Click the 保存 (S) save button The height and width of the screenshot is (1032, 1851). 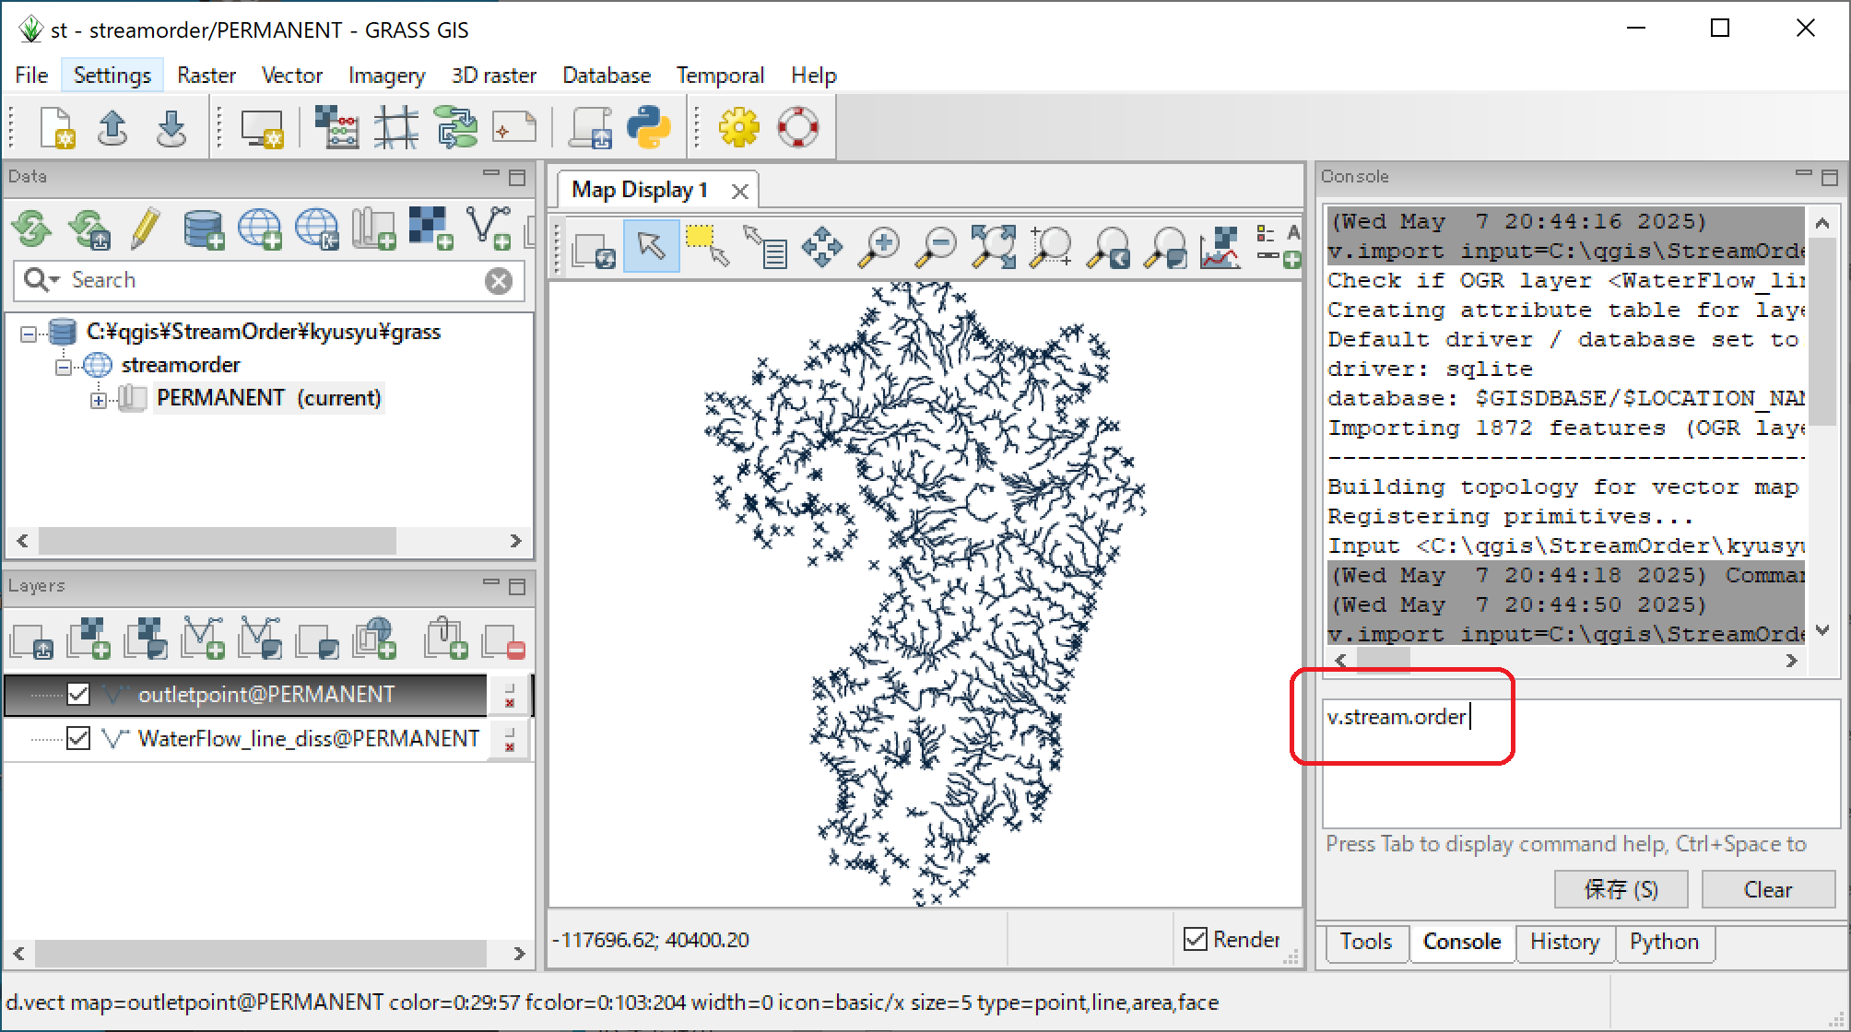[1621, 888]
